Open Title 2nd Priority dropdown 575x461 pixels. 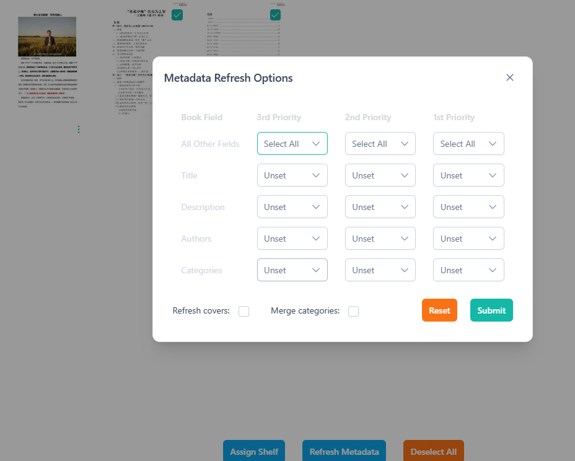pyautogui.click(x=380, y=175)
